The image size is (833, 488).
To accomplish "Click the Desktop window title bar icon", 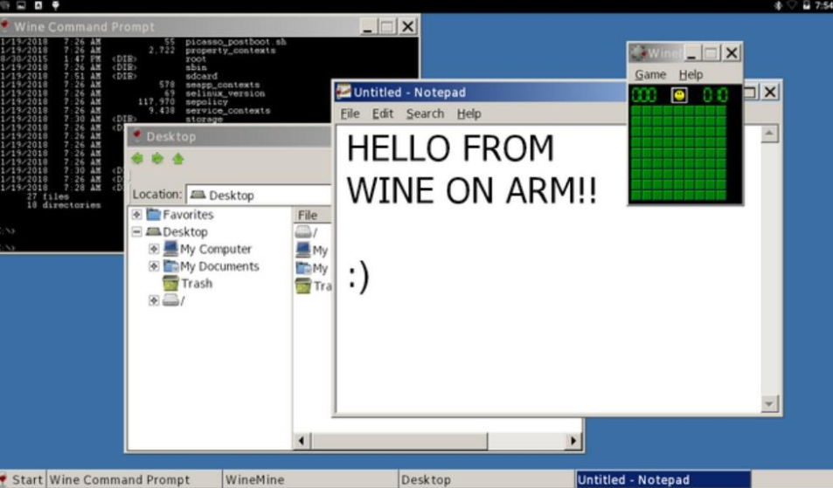I will pos(137,136).
